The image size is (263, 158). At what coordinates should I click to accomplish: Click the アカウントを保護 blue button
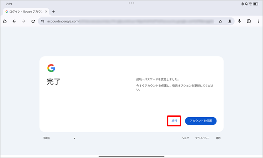201,121
